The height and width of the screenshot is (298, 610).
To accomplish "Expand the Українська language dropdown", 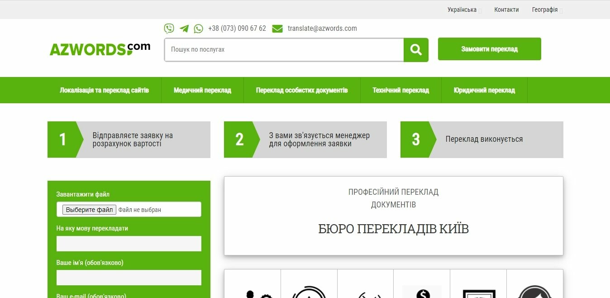I will pos(464,10).
